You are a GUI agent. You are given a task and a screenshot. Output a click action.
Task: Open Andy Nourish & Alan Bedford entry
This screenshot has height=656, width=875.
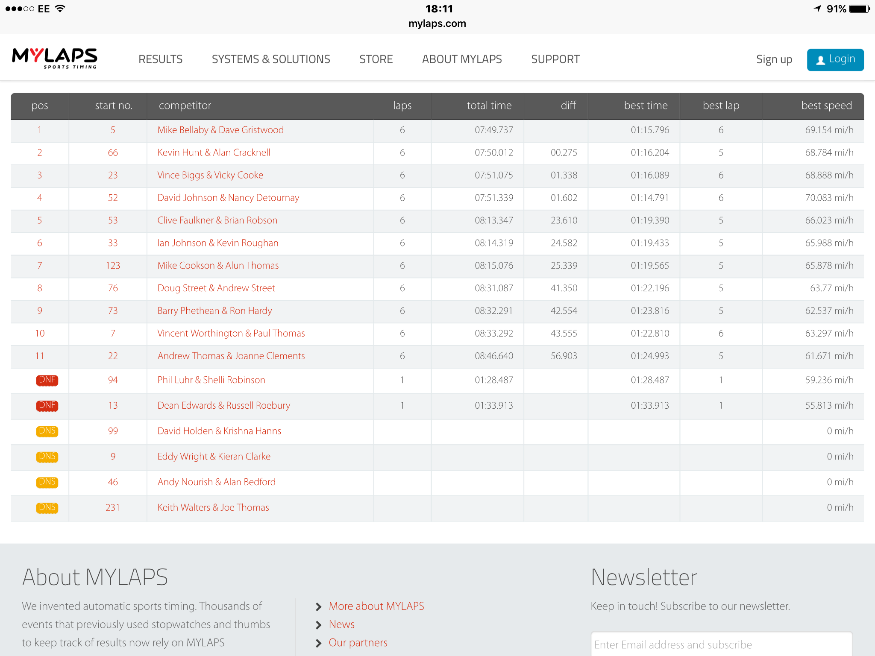coord(216,482)
